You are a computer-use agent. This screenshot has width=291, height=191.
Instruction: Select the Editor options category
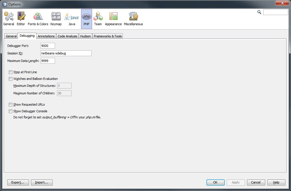coord(21,19)
